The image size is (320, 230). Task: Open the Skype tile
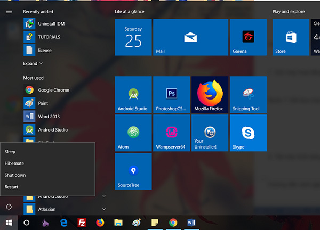click(x=248, y=133)
